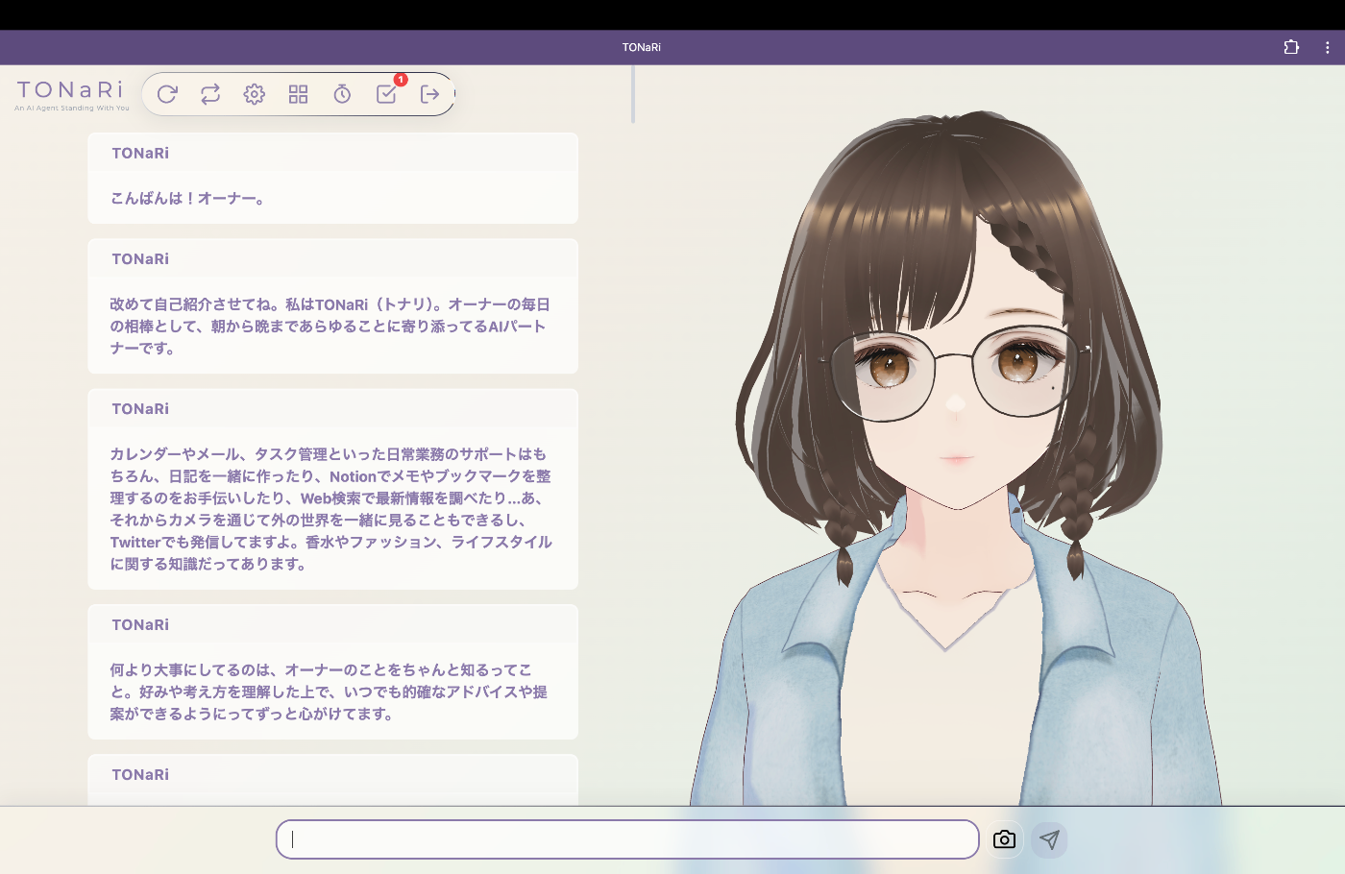Open the browser extensions puzzle icon
Image resolution: width=1345 pixels, height=874 pixels.
coord(1291,47)
